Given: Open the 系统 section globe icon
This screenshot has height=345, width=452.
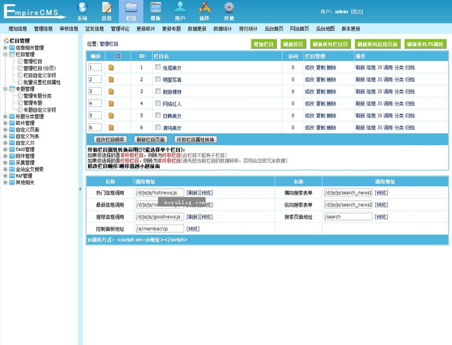Looking at the screenshot, I should 82,8.
